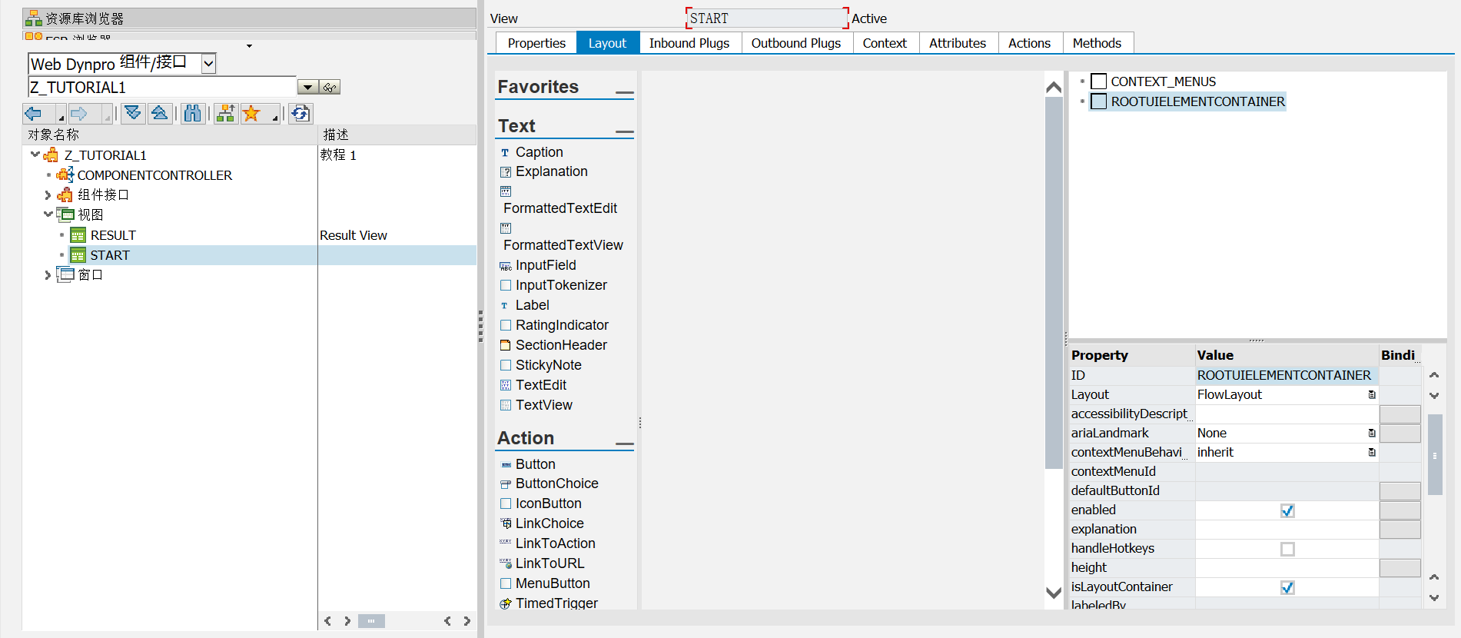Toggle the enabled property checkbox

1287,510
